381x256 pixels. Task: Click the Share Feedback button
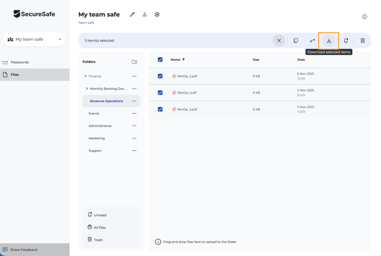click(x=23, y=250)
